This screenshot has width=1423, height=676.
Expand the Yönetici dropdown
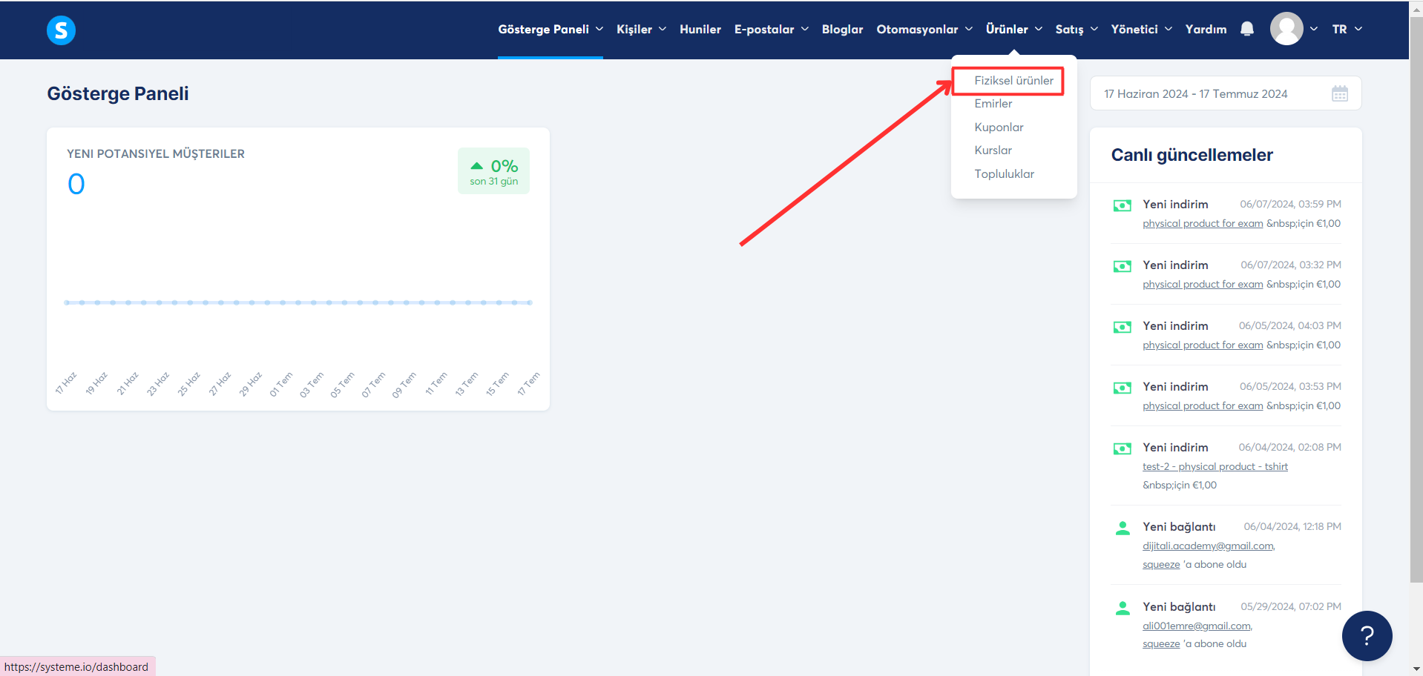(x=1141, y=29)
